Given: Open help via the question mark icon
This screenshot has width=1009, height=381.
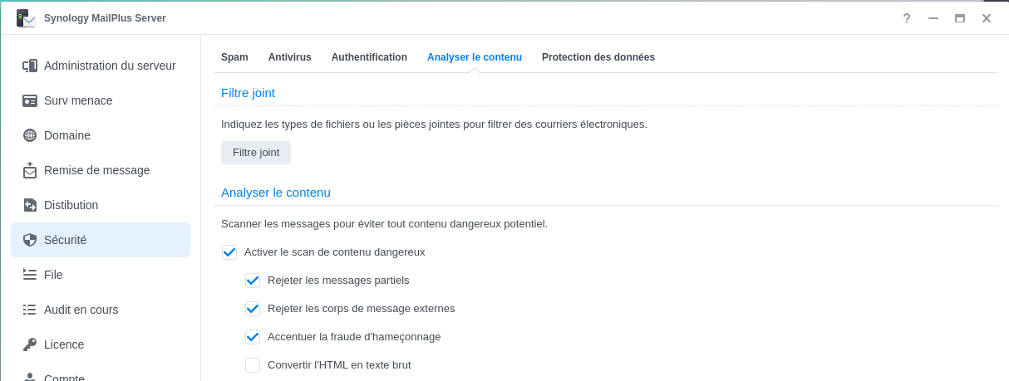Looking at the screenshot, I should 907,18.
